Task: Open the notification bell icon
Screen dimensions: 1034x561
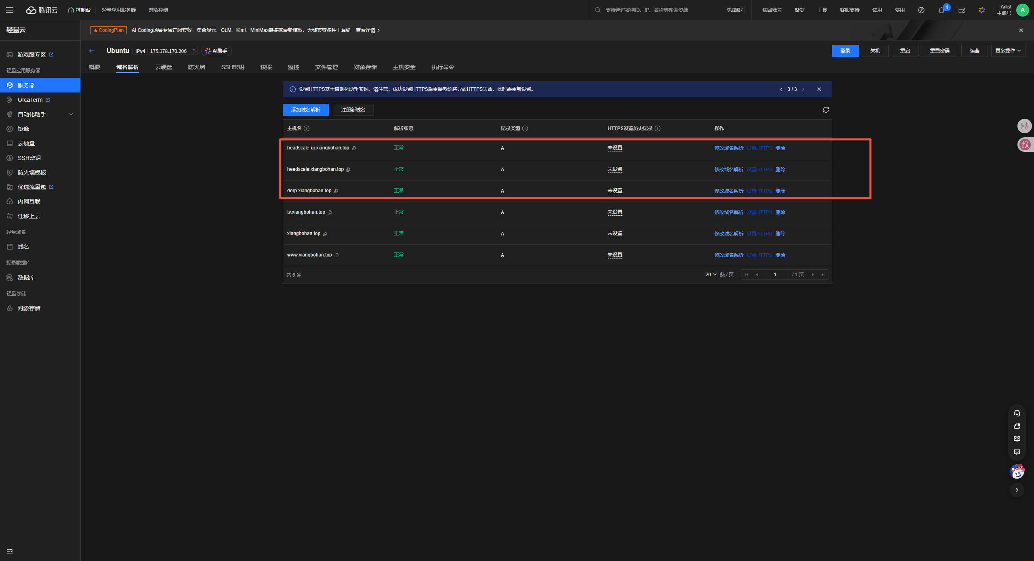Action: point(941,10)
